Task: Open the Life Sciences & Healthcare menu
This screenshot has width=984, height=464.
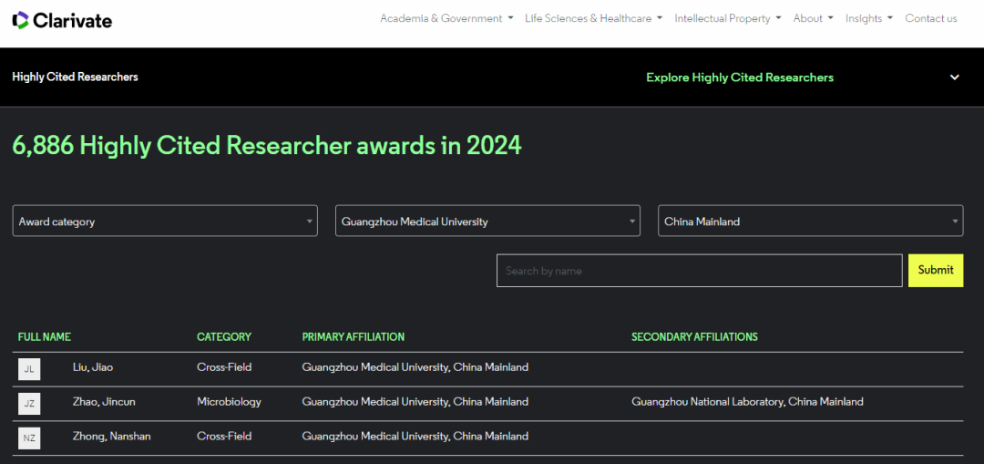Action: tap(593, 18)
